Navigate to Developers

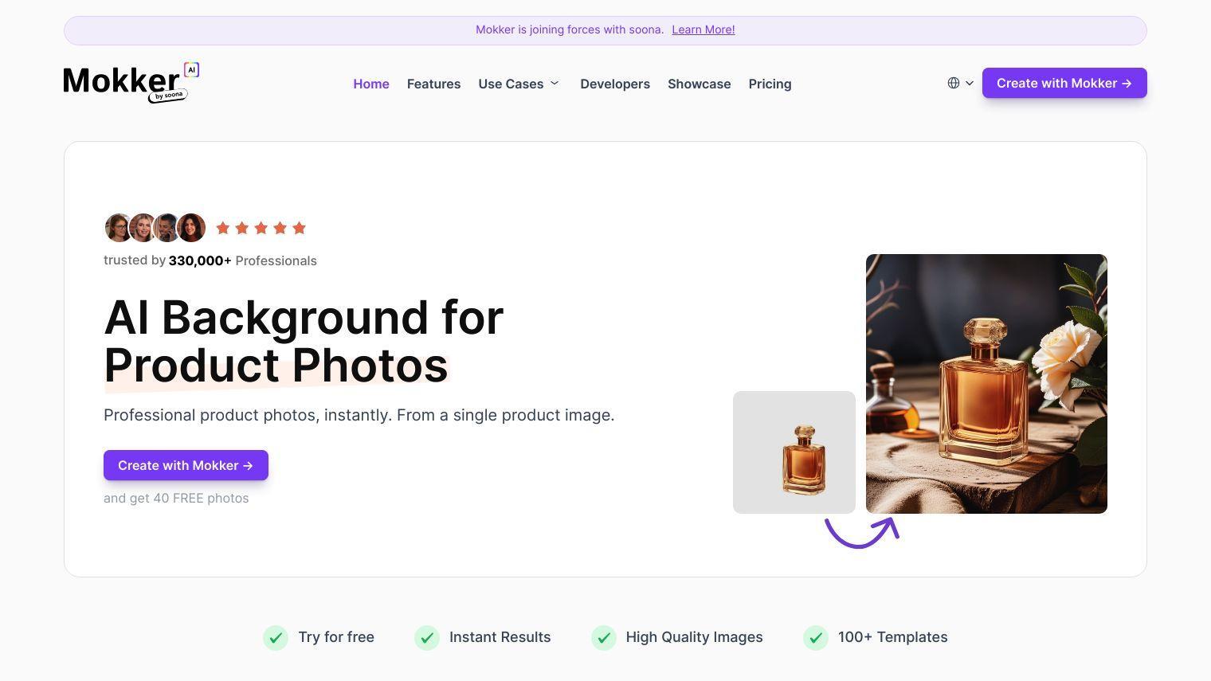(x=615, y=84)
